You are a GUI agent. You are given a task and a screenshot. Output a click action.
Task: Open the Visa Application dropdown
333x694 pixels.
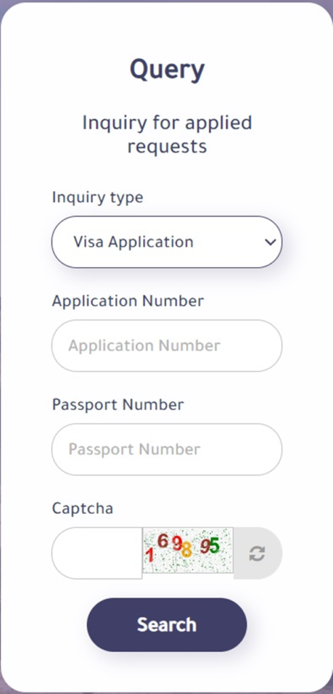pyautogui.click(x=167, y=242)
